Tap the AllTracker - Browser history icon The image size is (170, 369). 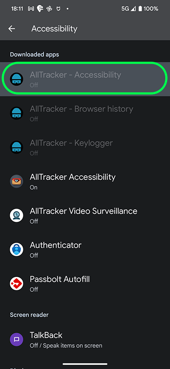click(x=17, y=113)
